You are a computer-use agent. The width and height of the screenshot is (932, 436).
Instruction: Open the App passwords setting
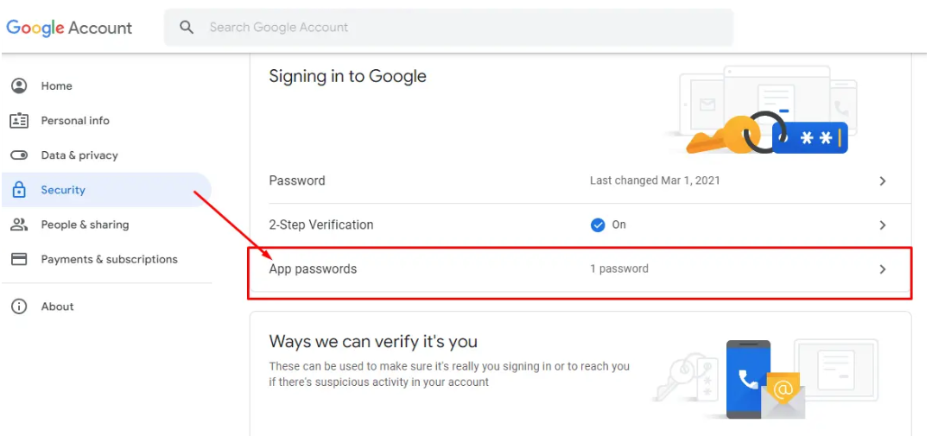[x=314, y=269]
